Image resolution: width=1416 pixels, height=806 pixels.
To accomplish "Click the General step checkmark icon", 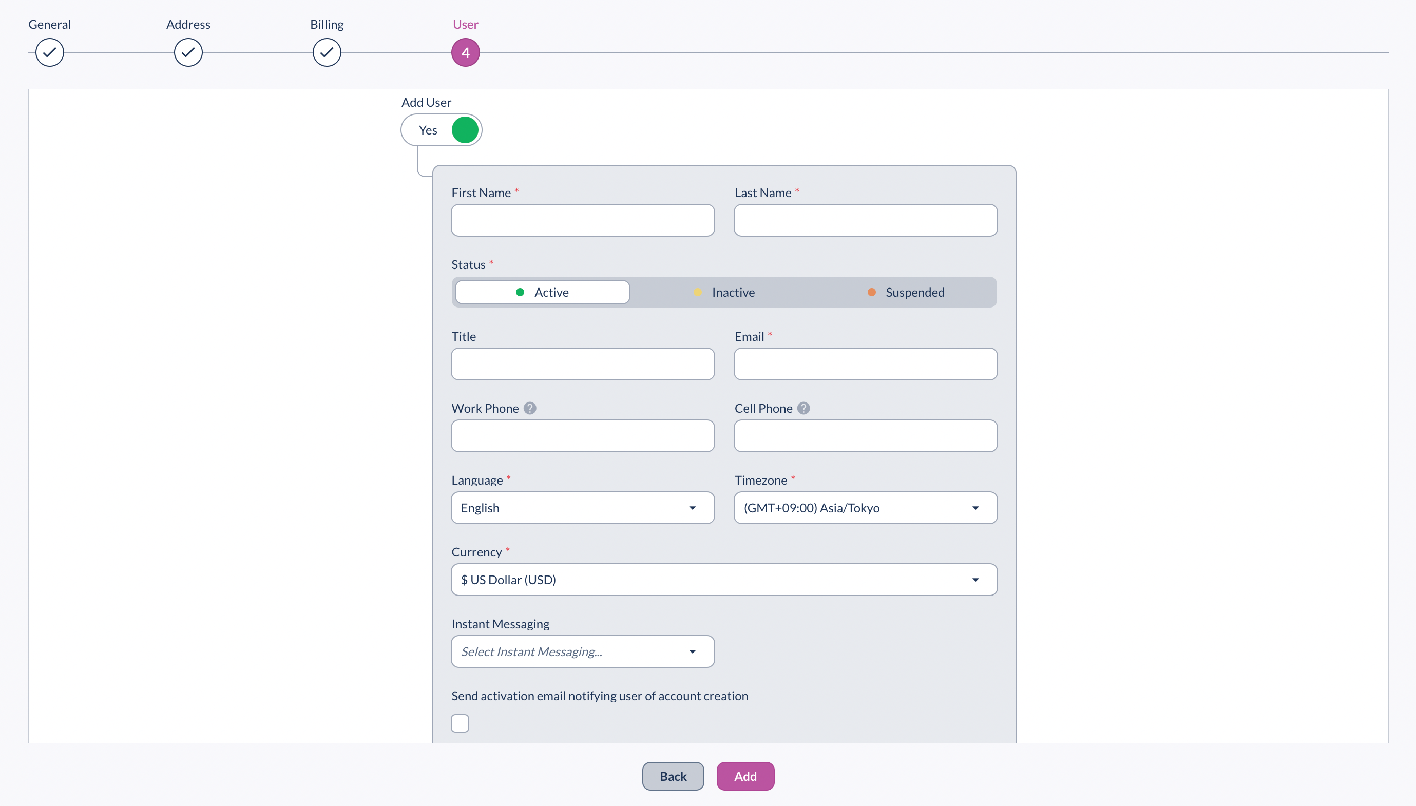I will [49, 52].
